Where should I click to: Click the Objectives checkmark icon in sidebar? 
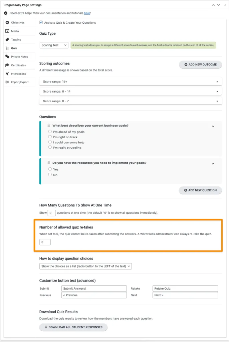click(x=7, y=23)
